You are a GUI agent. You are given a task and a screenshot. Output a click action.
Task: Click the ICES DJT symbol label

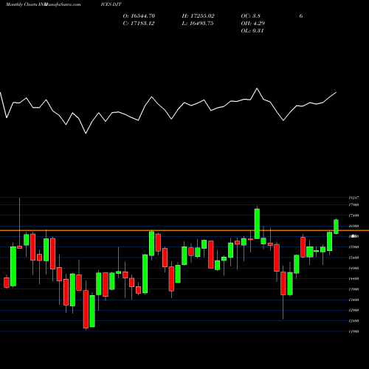[111, 4]
